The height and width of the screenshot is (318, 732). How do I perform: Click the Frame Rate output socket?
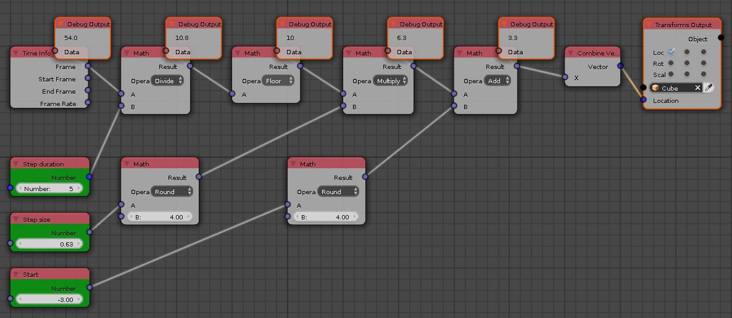(x=88, y=103)
